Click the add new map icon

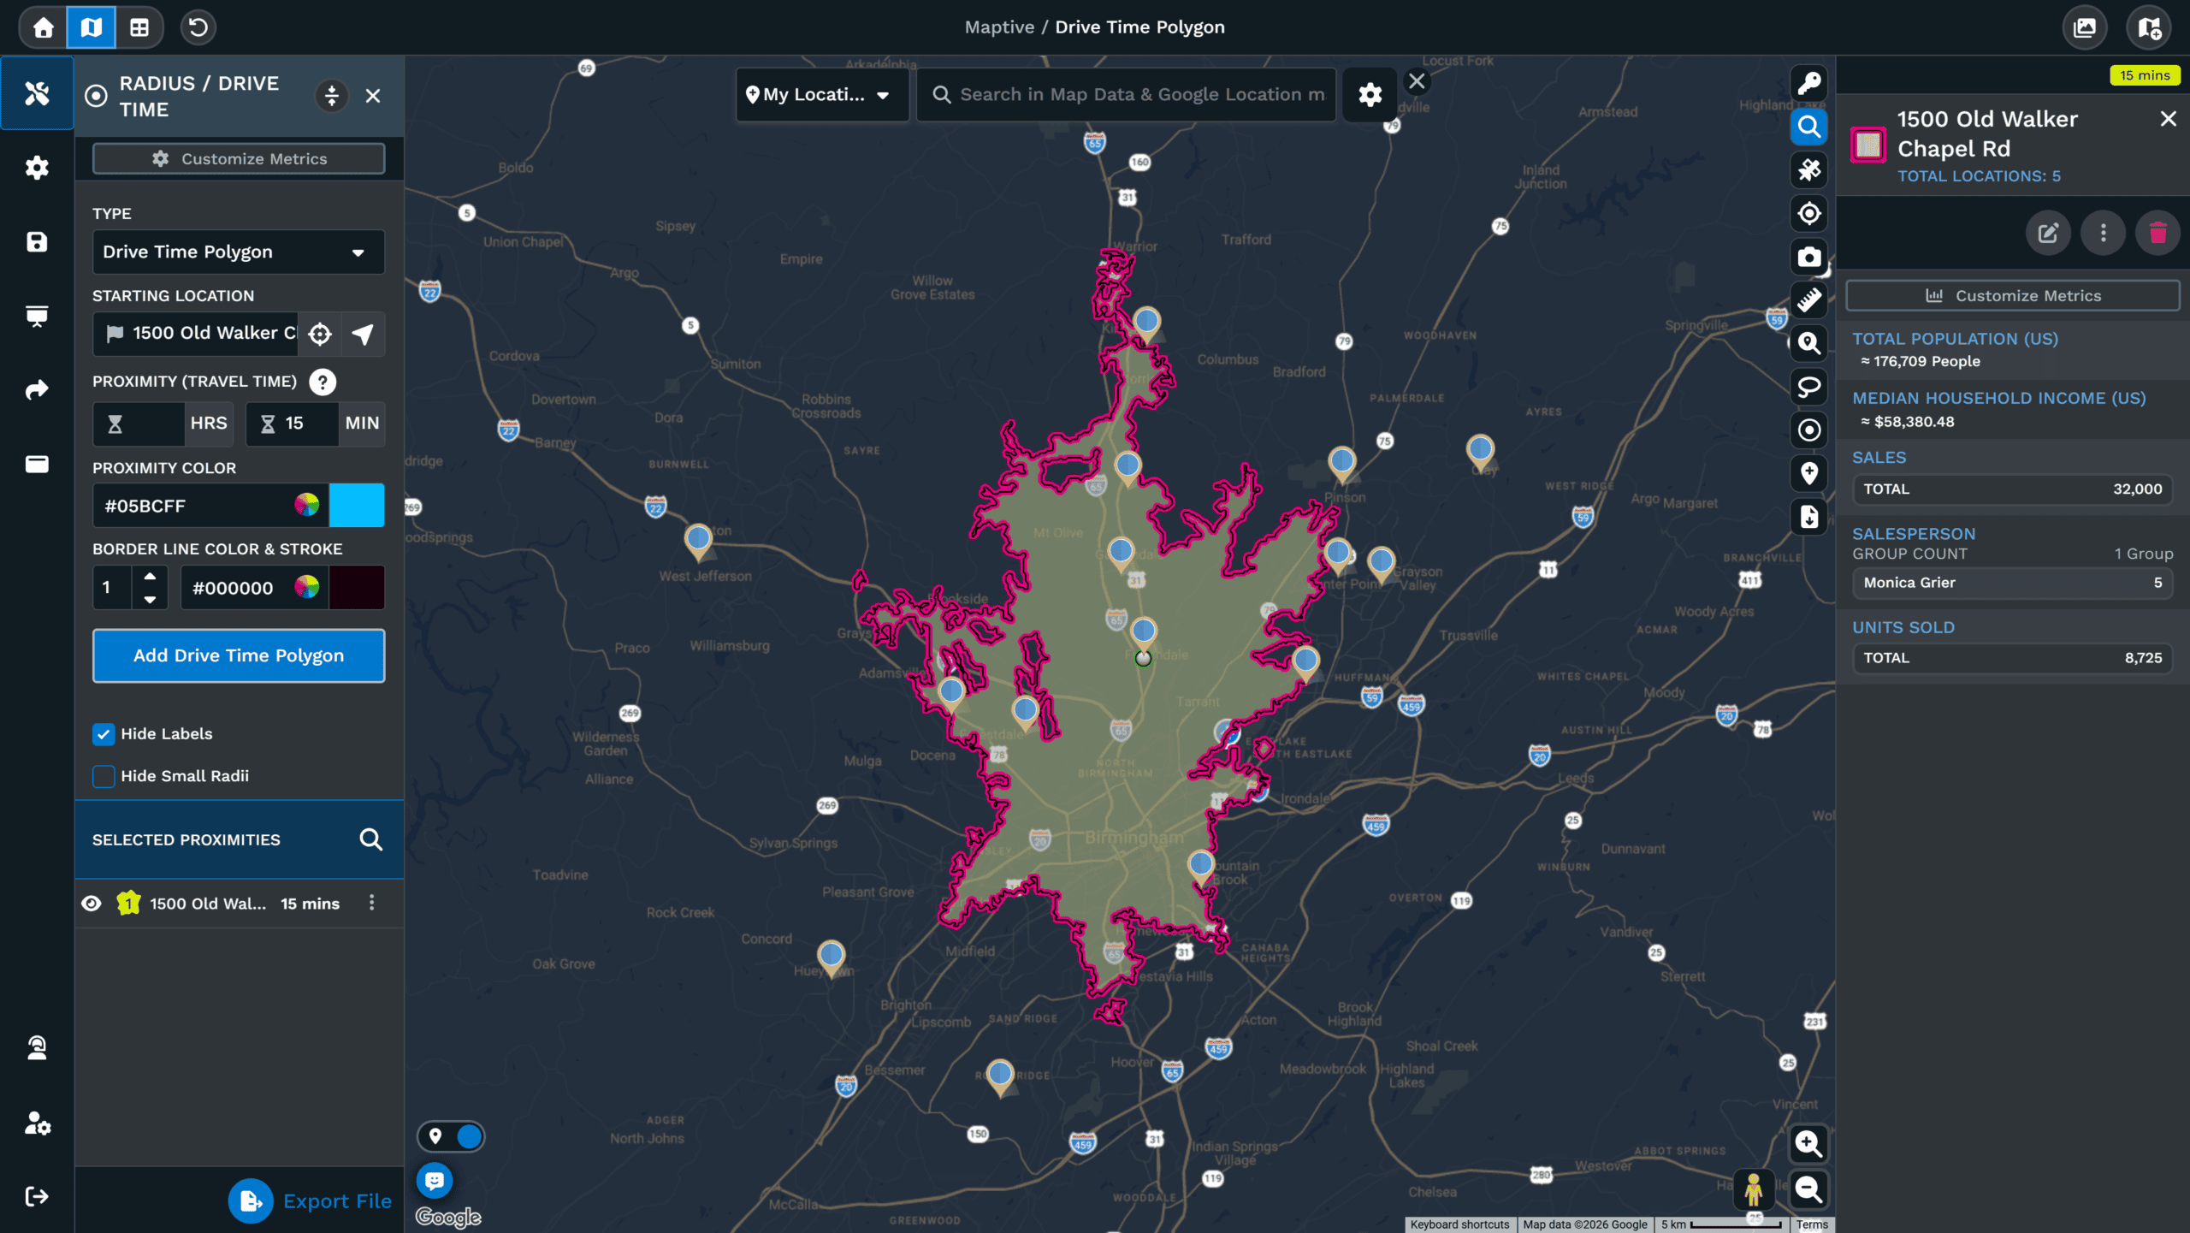click(2149, 27)
